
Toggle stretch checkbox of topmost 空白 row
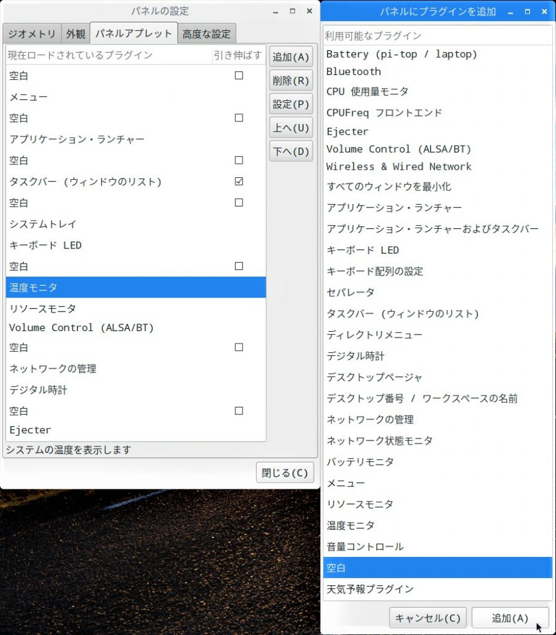[x=239, y=76]
